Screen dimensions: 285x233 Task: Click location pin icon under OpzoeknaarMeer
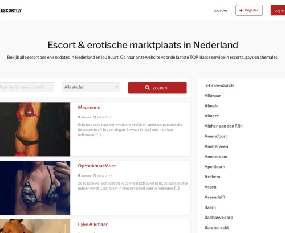[79, 176]
